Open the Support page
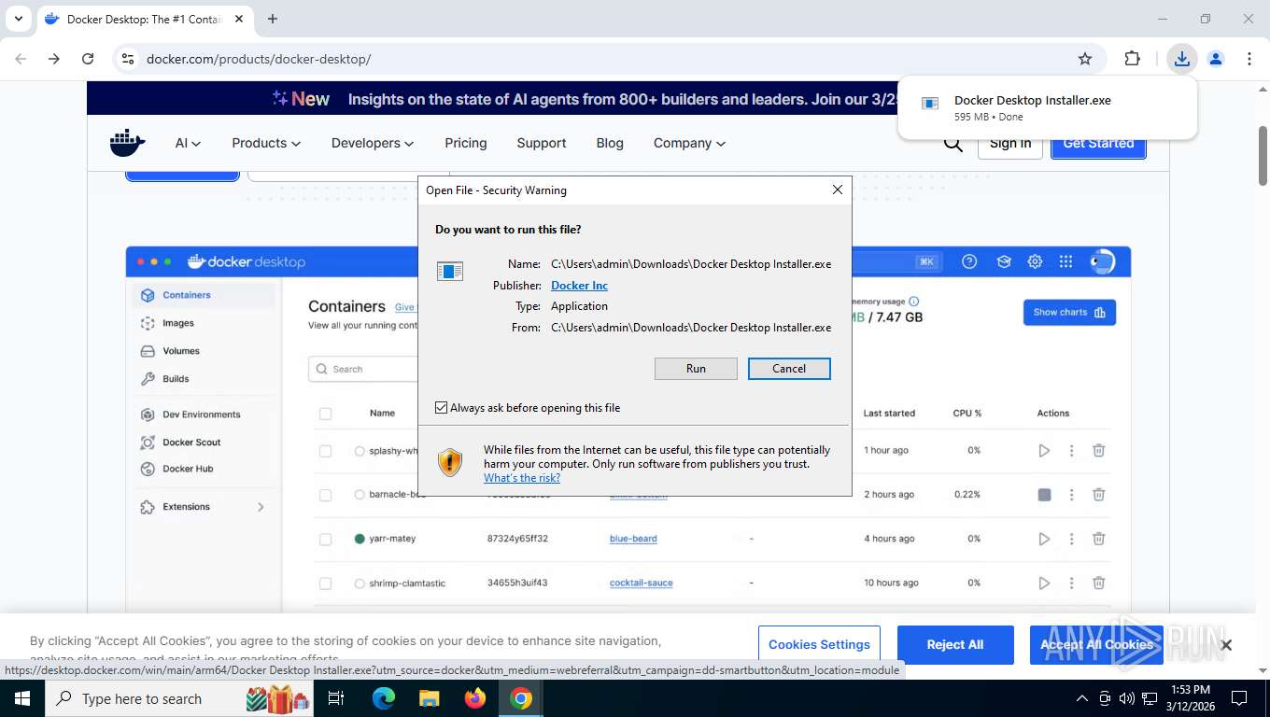The height and width of the screenshot is (717, 1270). coord(542,143)
